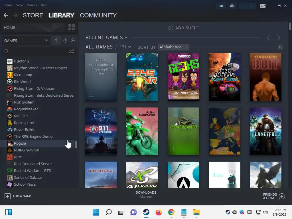This screenshot has width=292, height=219.
Task: Switch to the COMMUNITY tab
Action: pyautogui.click(x=98, y=15)
